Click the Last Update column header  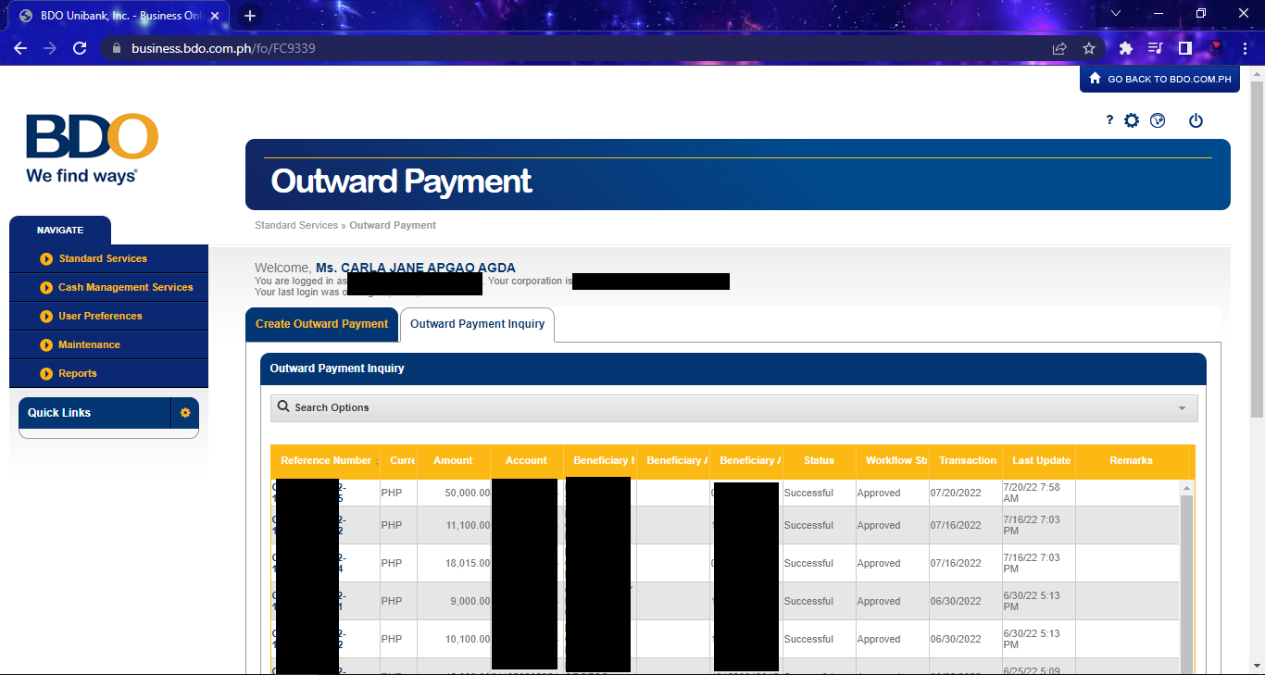click(x=1039, y=461)
